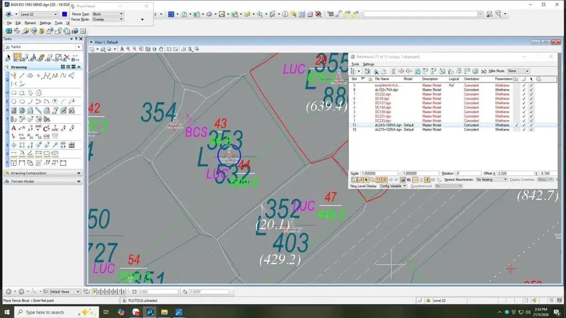Toggle display check for dc243=148NA.dgn reference
This screenshot has height=318, width=566.
pyautogui.click(x=517, y=125)
